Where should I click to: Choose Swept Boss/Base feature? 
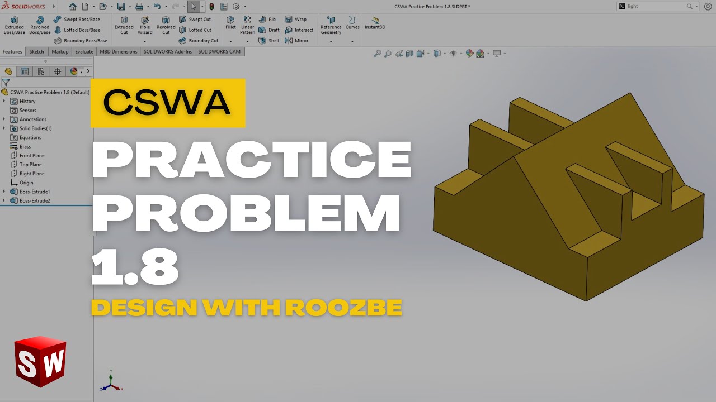77,20
